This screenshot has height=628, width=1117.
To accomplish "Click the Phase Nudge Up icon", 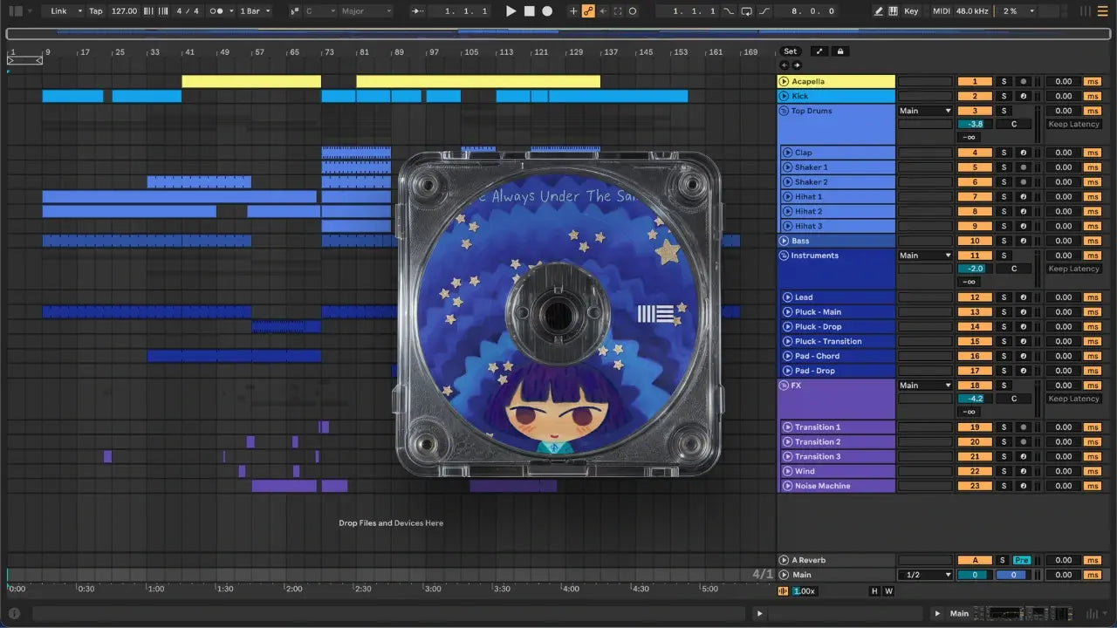I will pos(163,11).
